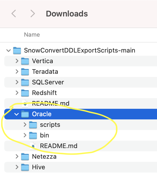This screenshot has width=157, height=173.
Task: Expand the bin subfolder chevron
Action: tap(25, 135)
